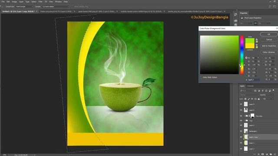
Task: Toggle layer filter on/off switch
Action: (273, 91)
